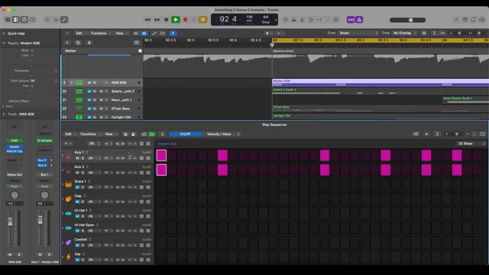Open the Drag No Overlap dropdown
The image size is (489, 275).
coord(404,33)
